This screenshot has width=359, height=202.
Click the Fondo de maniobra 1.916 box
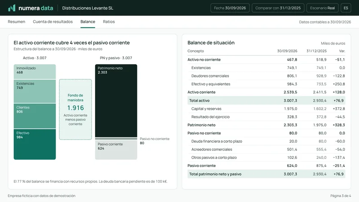pos(75,109)
